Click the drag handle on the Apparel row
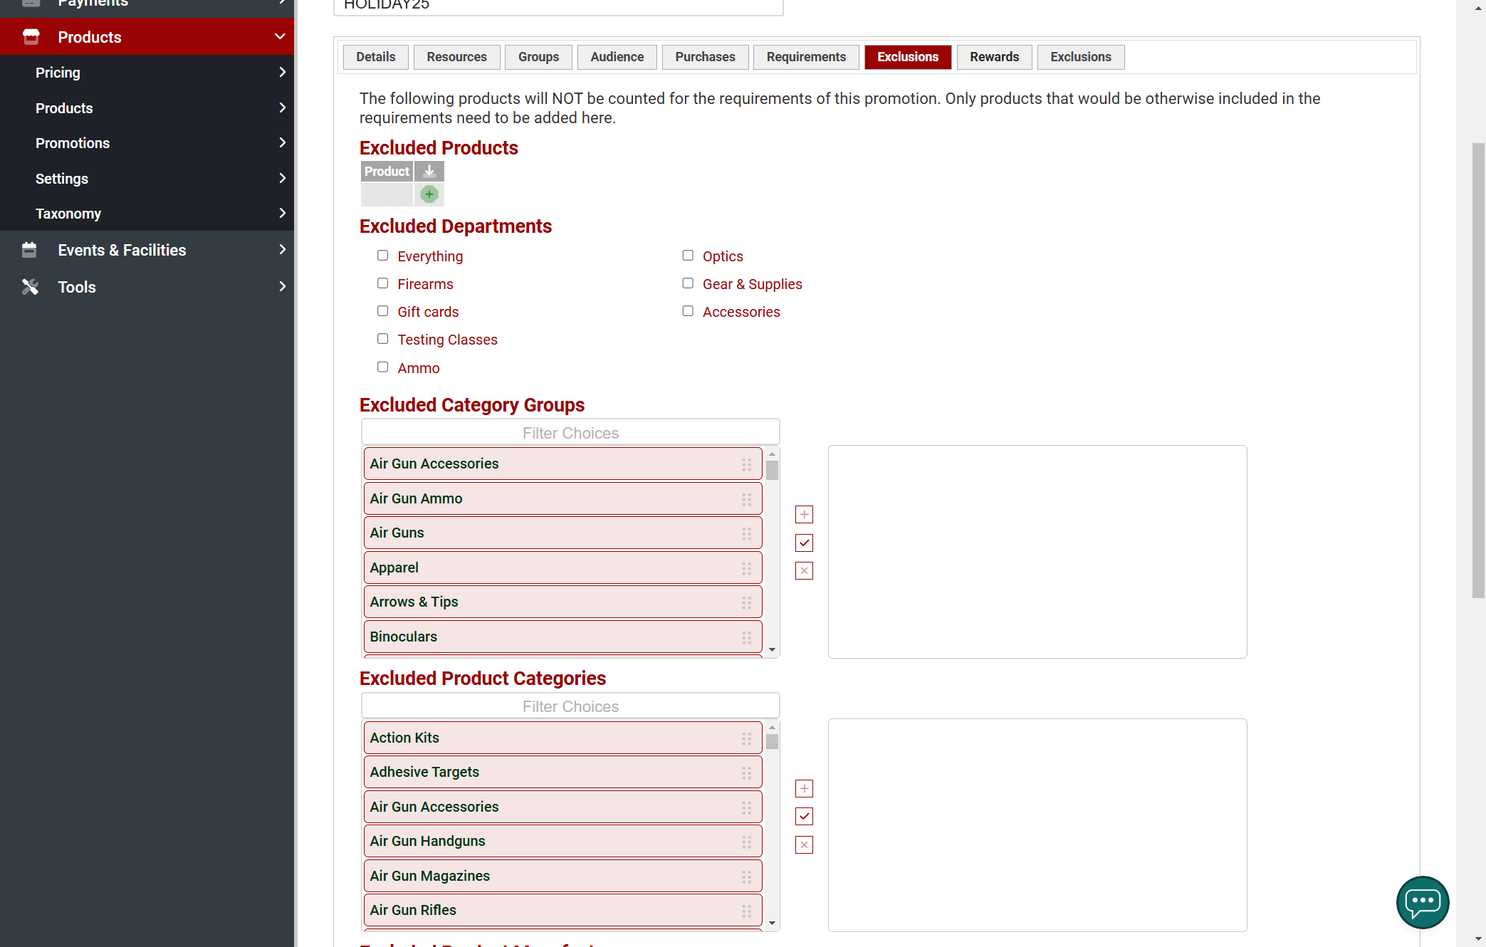 point(746,568)
